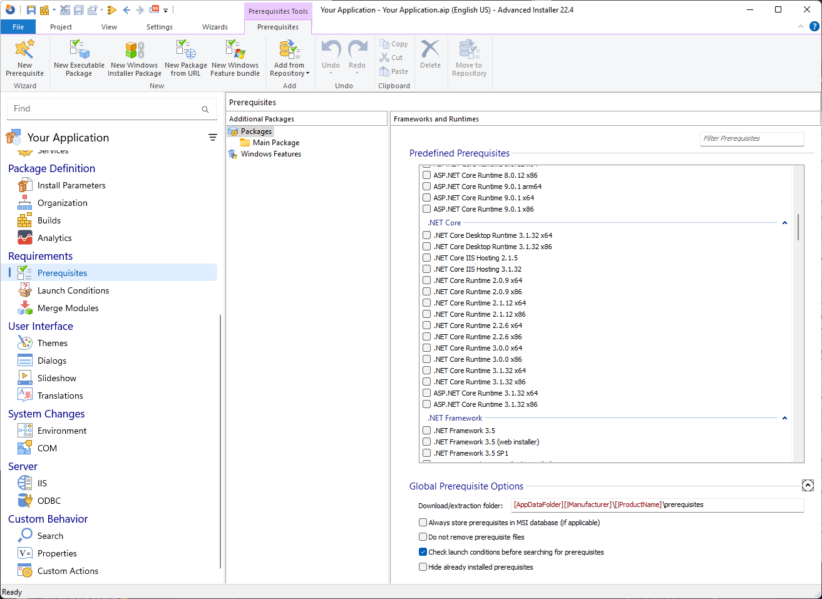Viewport: 822px width, 599px height.
Task: Open the Install Parameters page
Action: click(71, 185)
